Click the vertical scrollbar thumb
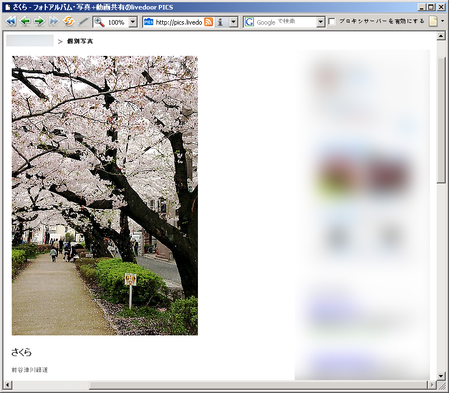The height and width of the screenshot is (393, 449). (441, 120)
